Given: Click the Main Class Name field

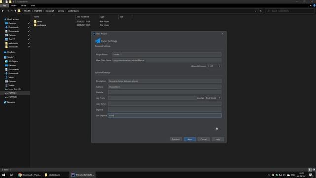Looking at the screenshot, I should tap(167, 60).
